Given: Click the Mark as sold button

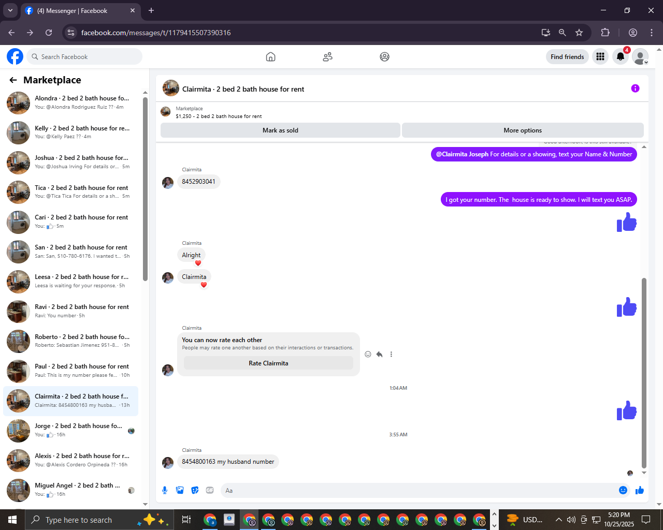Looking at the screenshot, I should (280, 130).
